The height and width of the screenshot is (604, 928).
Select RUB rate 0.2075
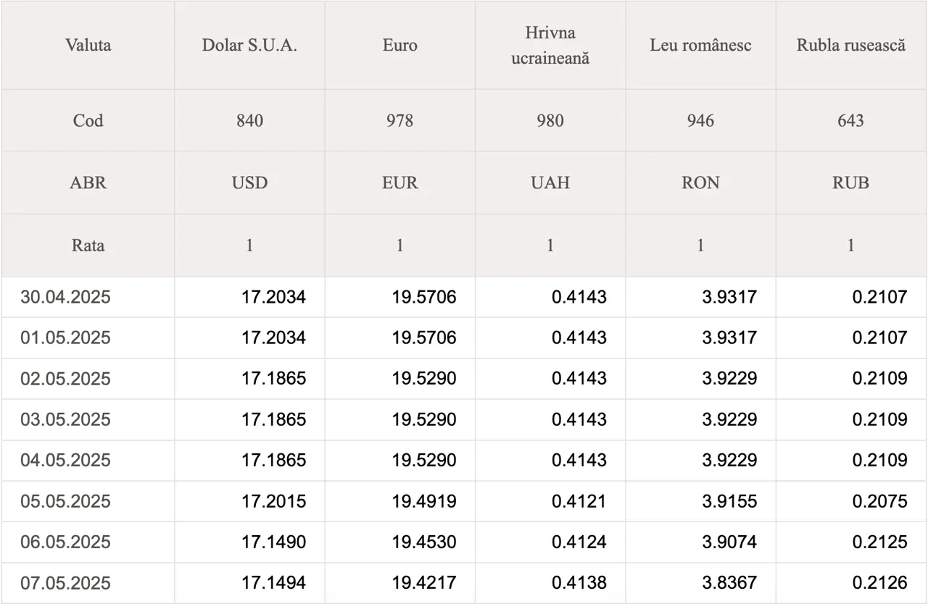coord(879,501)
